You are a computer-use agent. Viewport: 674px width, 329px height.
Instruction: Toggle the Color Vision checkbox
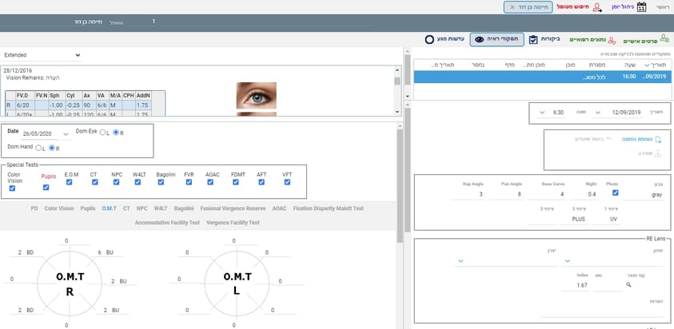pyautogui.click(x=12, y=188)
